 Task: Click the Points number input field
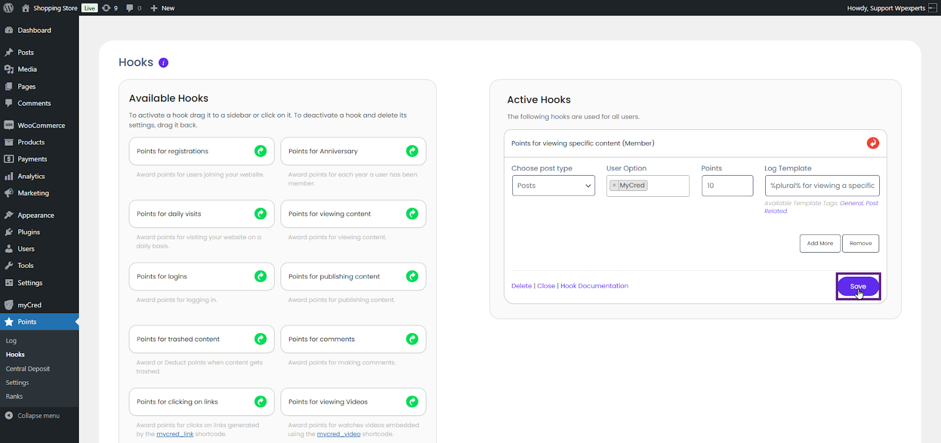(727, 186)
